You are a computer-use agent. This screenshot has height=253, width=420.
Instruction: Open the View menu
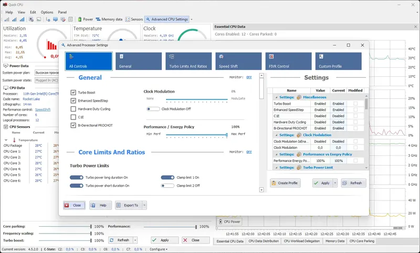(x=22, y=12)
